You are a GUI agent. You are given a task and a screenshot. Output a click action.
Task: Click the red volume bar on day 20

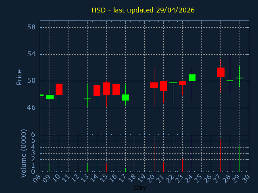pyautogui.click(x=154, y=157)
